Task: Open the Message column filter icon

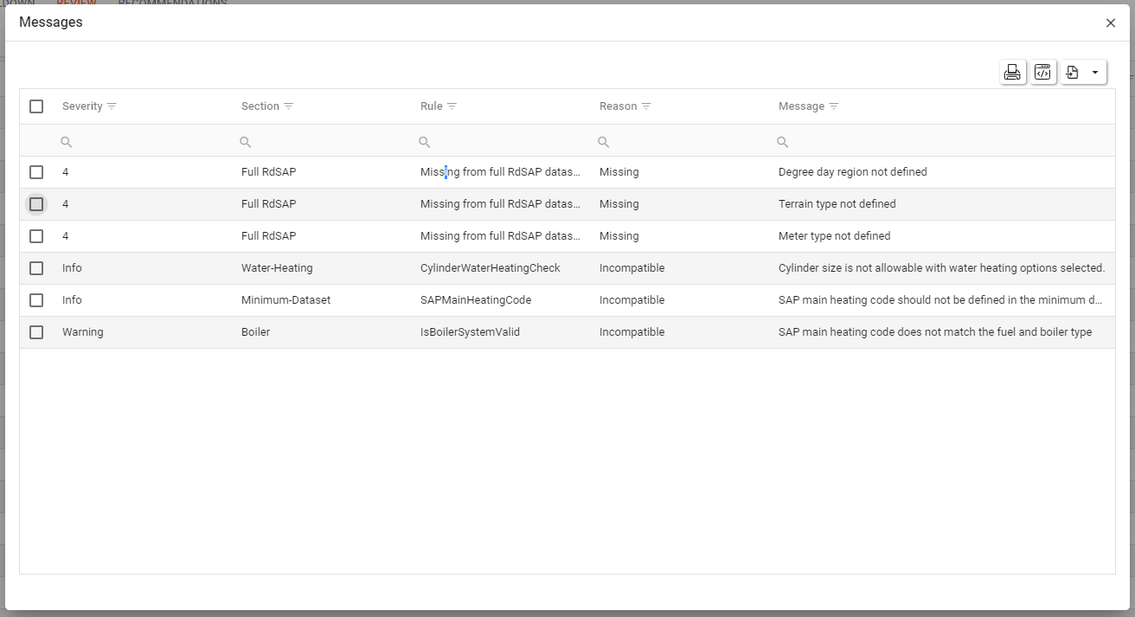Action: point(834,106)
